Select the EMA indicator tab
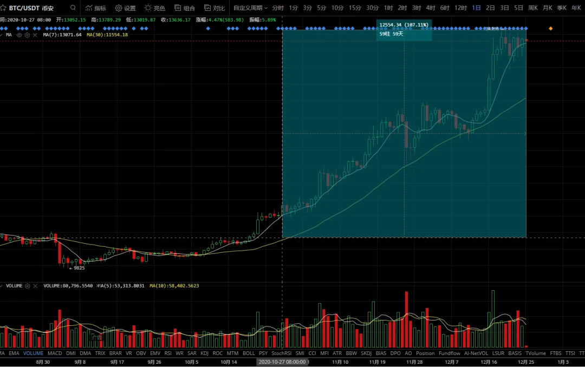Image resolution: width=585 pixels, height=367 pixels. (x=14, y=353)
